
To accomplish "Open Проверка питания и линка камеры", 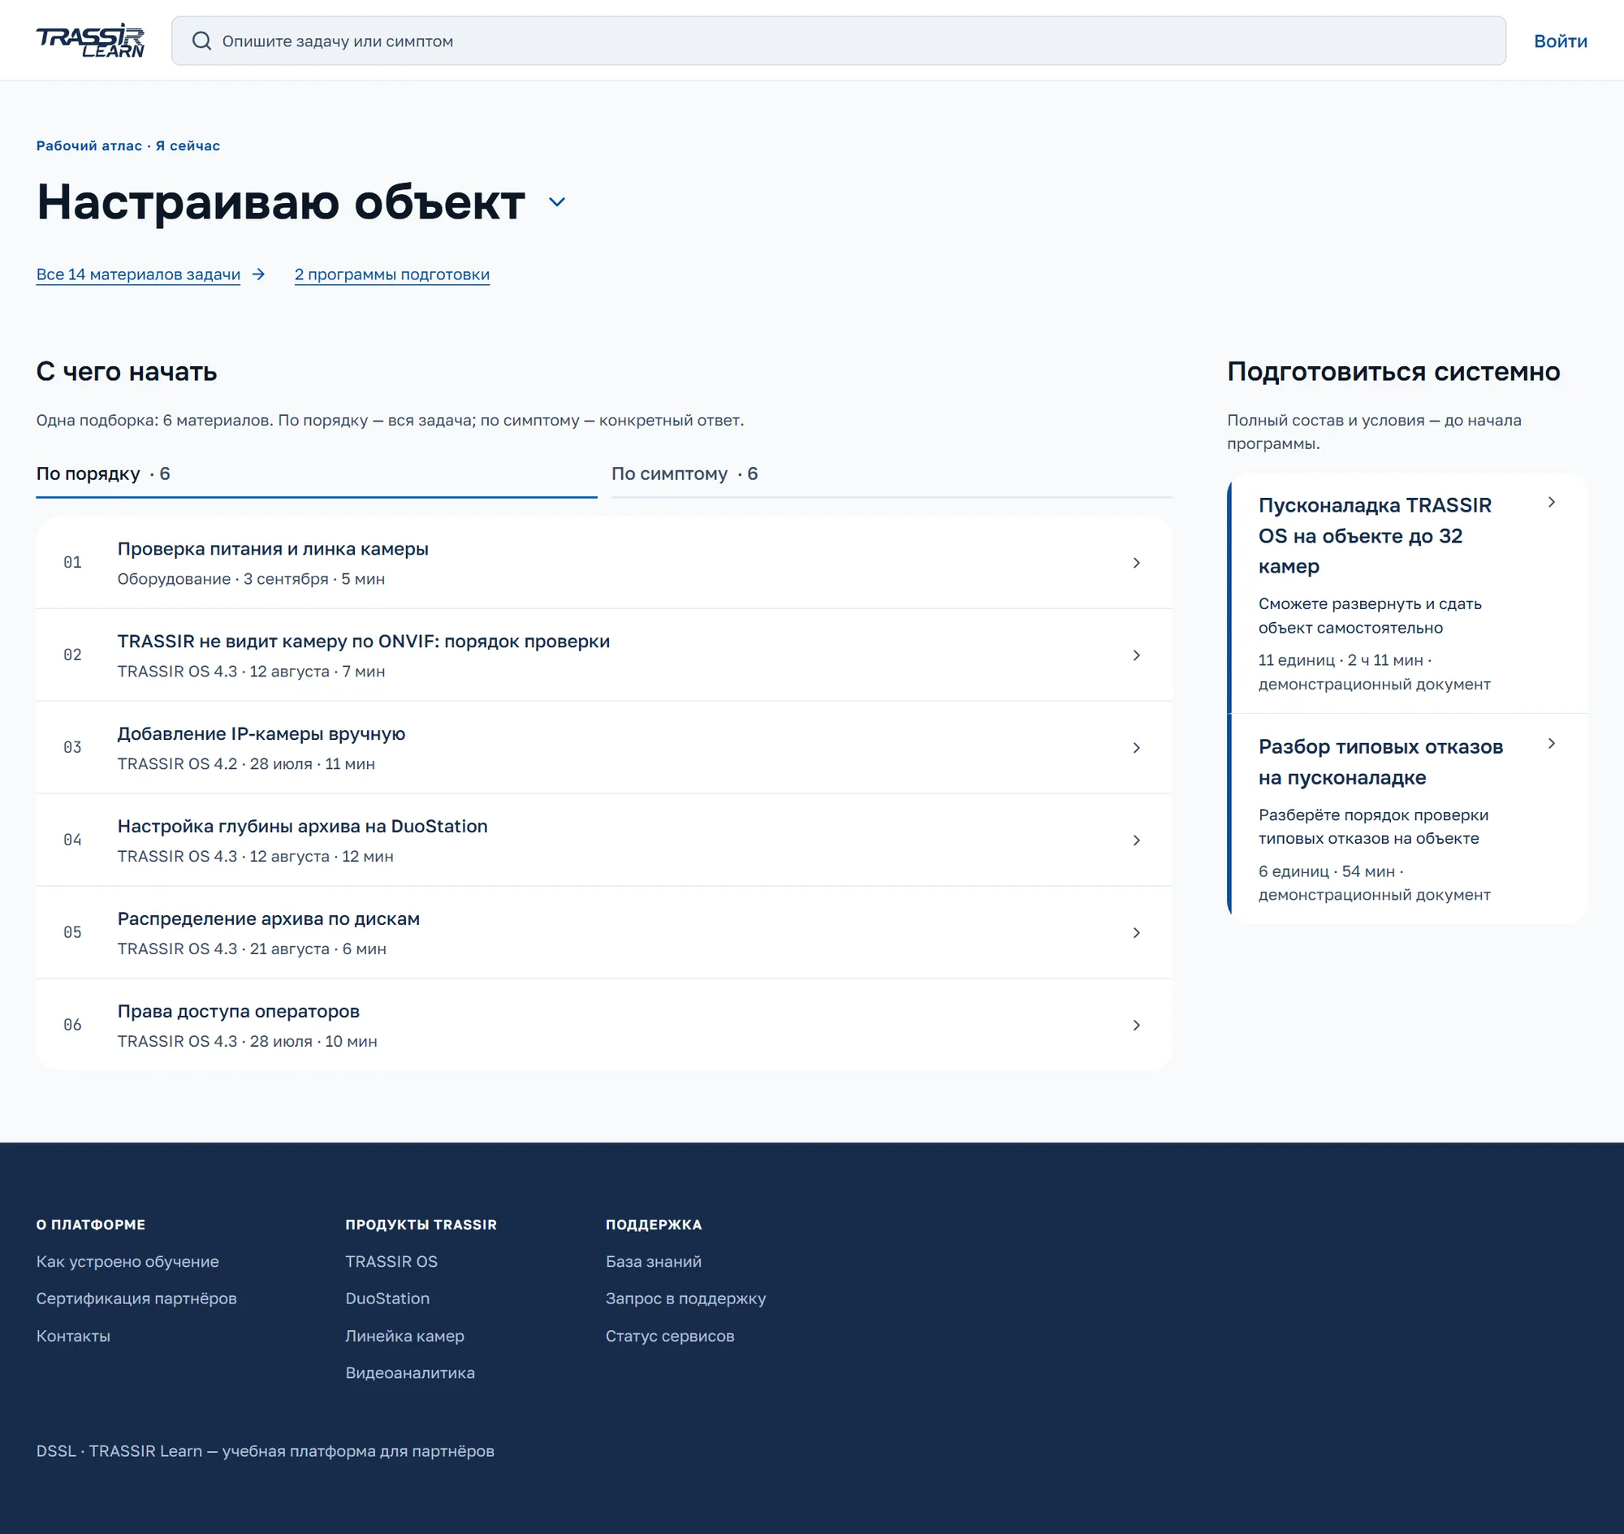I will point(603,563).
